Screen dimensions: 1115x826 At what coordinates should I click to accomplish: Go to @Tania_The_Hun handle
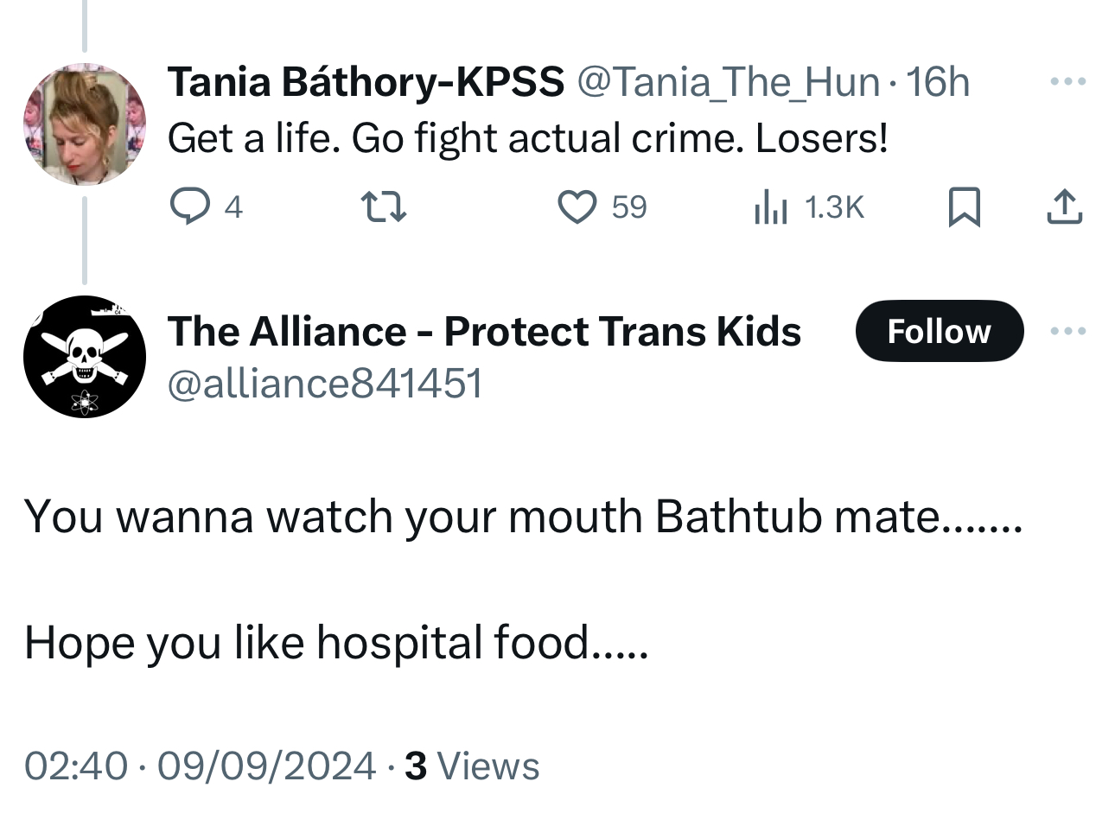click(727, 82)
